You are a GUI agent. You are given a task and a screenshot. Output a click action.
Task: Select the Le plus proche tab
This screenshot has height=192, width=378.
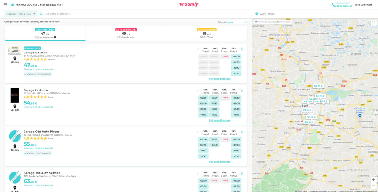pos(126,34)
